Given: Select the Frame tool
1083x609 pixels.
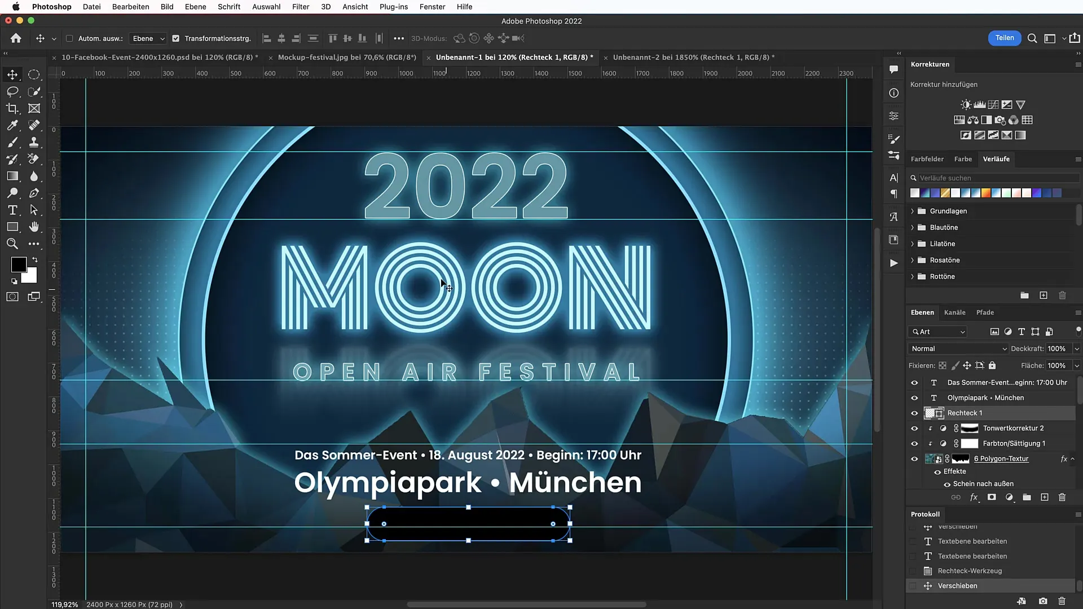Looking at the screenshot, I should pyautogui.click(x=34, y=108).
